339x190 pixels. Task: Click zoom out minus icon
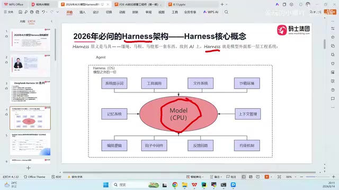tap(301, 177)
